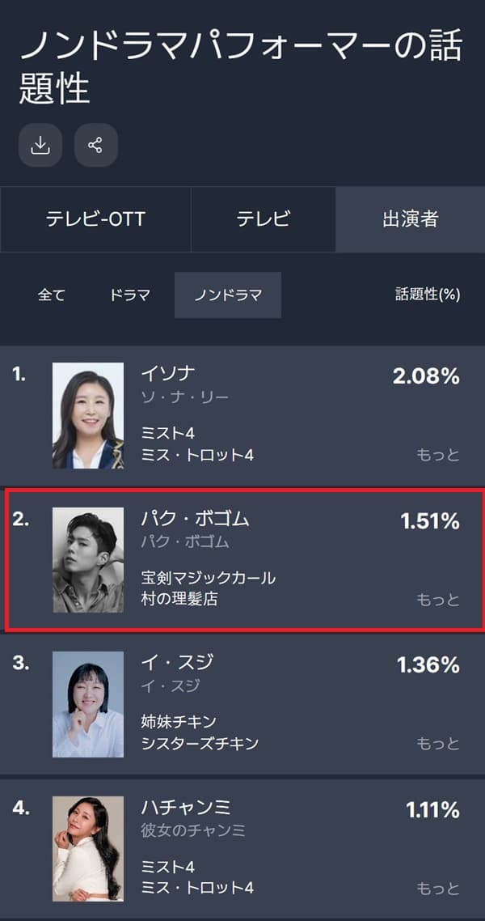Click the download icon button
Image resolution: width=485 pixels, height=921 pixels.
40,146
